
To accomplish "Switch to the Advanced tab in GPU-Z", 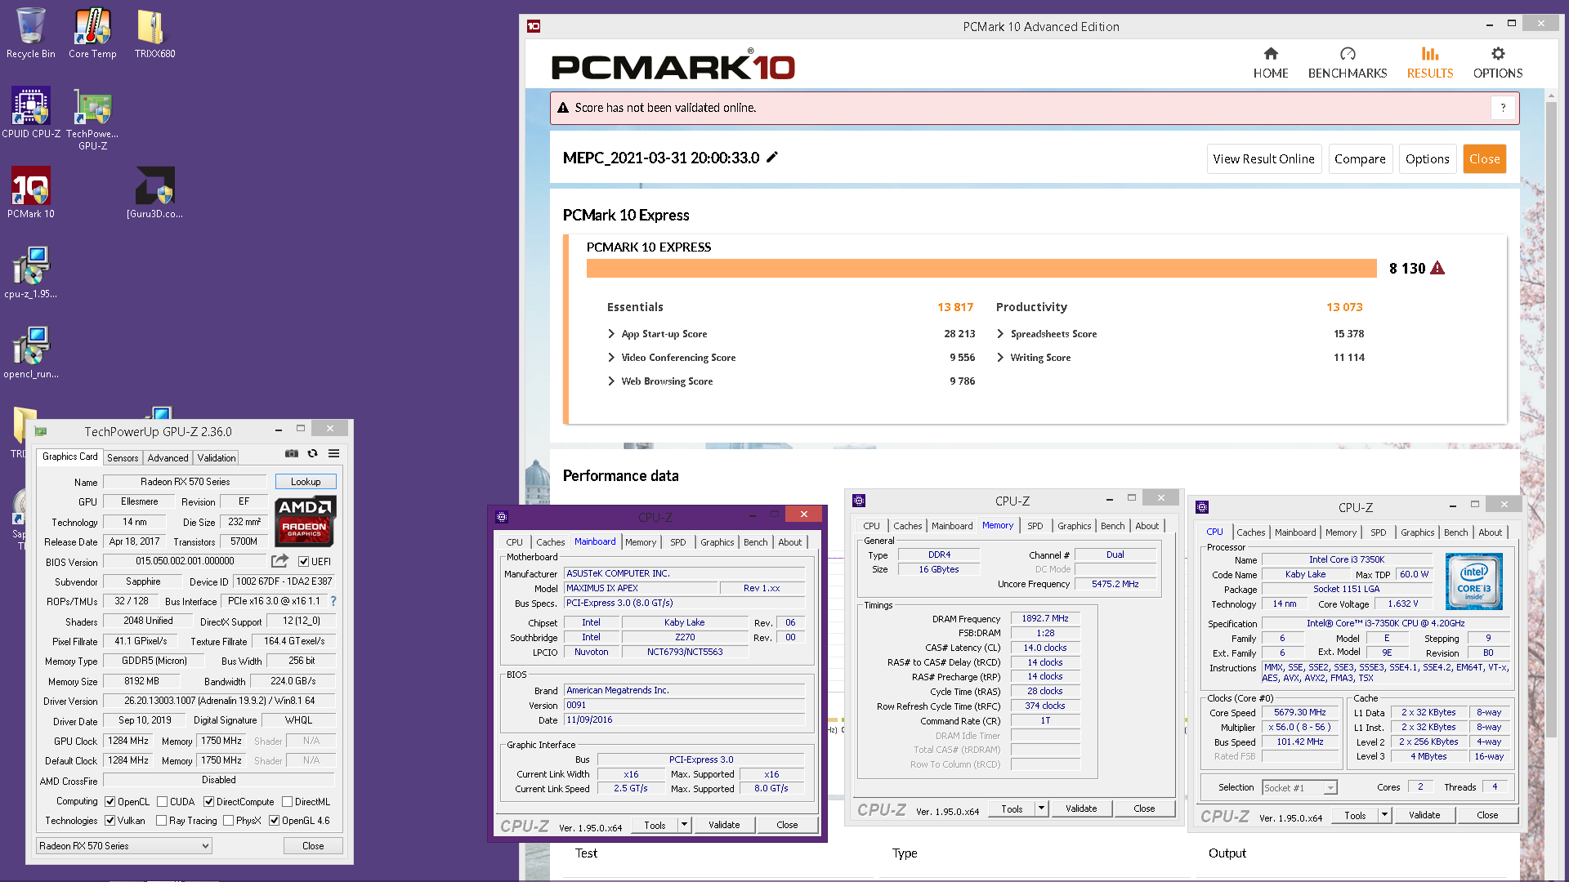I will point(168,457).
